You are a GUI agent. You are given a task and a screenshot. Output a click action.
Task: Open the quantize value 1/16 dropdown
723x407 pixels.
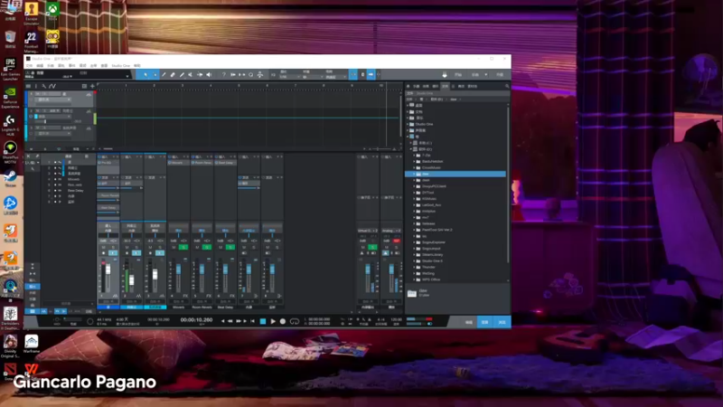pos(289,77)
